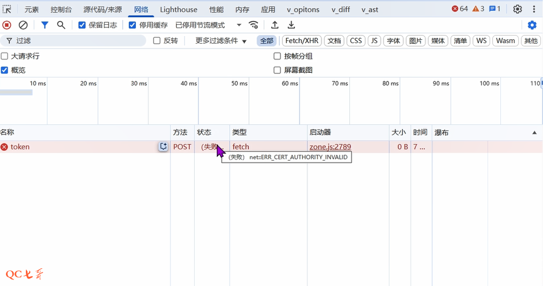This screenshot has width=543, height=286.
Task: Click the export HAR download icon
Action: [291, 25]
